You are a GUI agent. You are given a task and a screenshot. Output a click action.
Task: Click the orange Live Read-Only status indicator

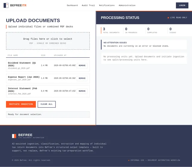point(168,18)
